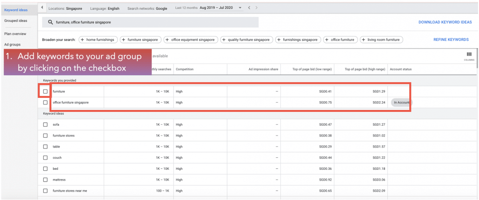Sort by Competition column header

click(x=185, y=69)
